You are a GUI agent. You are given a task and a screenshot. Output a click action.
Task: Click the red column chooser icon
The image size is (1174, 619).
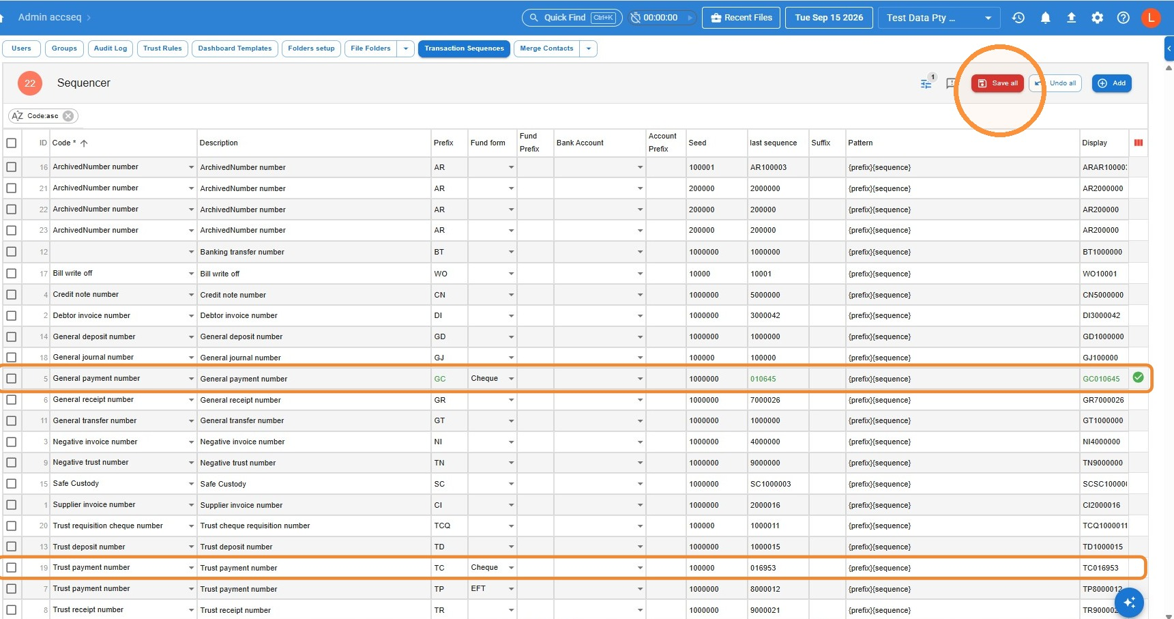click(1139, 143)
